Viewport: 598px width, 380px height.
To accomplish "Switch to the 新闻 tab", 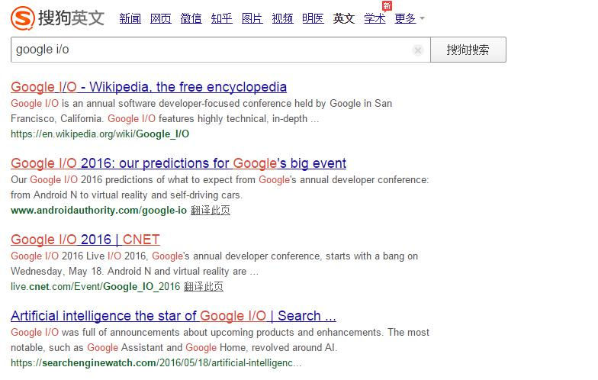I will tap(130, 18).
